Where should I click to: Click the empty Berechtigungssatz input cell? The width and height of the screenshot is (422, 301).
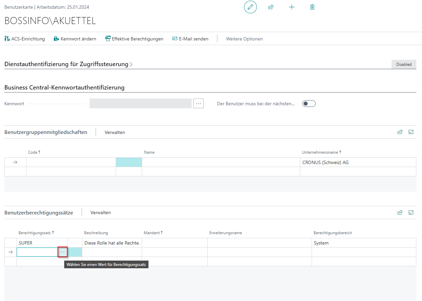pos(37,252)
